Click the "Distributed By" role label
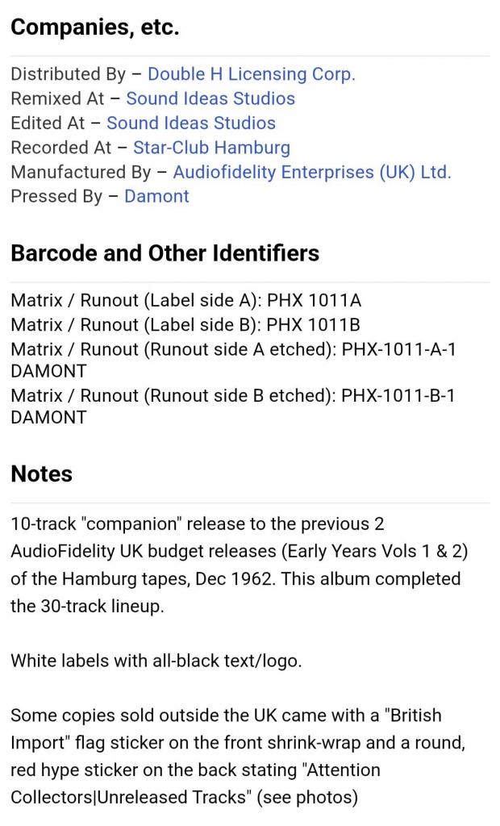This screenshot has height=826, width=500. 68,74
